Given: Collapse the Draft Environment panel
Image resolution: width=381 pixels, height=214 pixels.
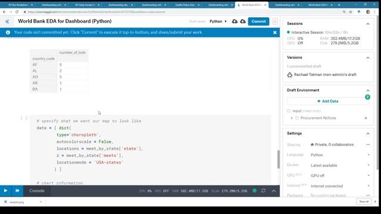Looking at the screenshot, I should pos(368,90).
